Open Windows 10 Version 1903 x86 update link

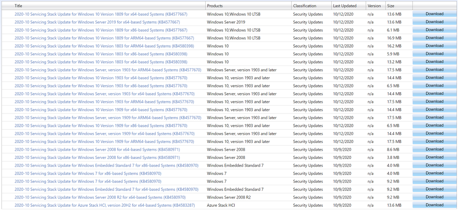coord(101,86)
